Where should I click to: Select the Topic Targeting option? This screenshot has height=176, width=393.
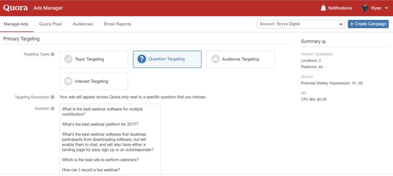[x=94, y=59]
